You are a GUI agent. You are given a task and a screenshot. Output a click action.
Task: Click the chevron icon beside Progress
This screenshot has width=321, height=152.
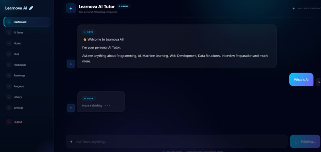[x=9, y=86]
